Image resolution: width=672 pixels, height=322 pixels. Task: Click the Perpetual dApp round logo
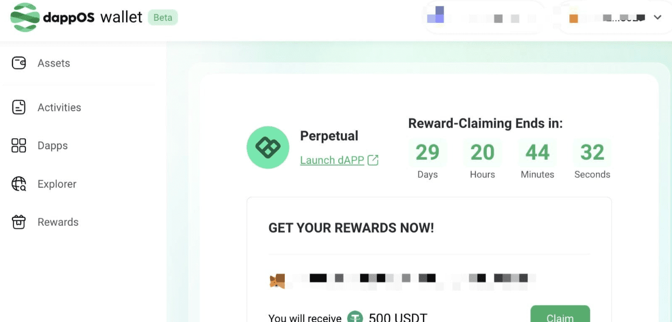(268, 148)
